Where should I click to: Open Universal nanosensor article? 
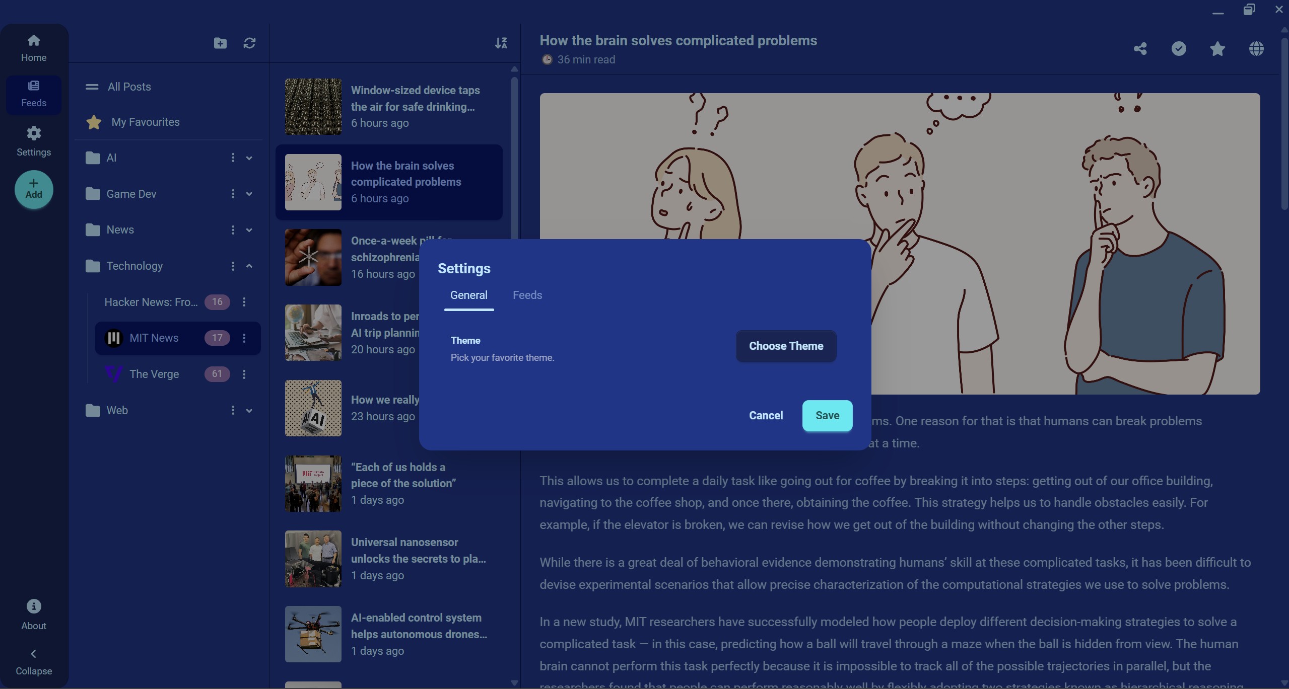coord(389,559)
